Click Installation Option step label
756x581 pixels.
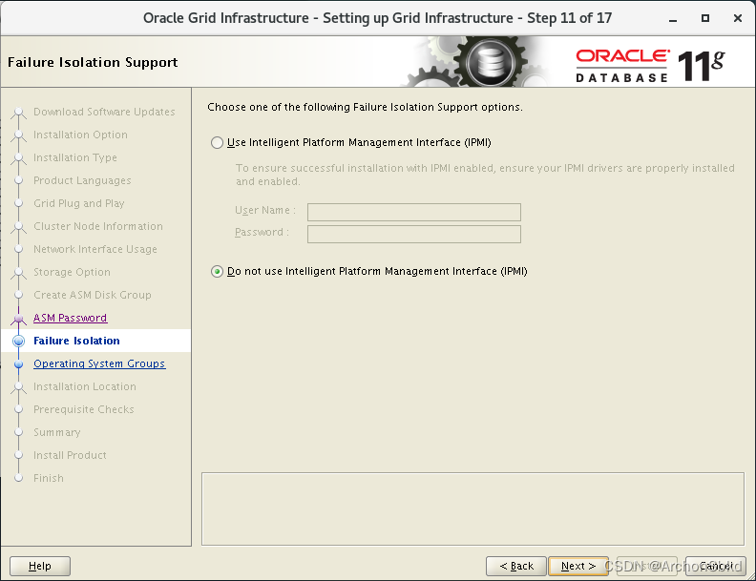[80, 135]
